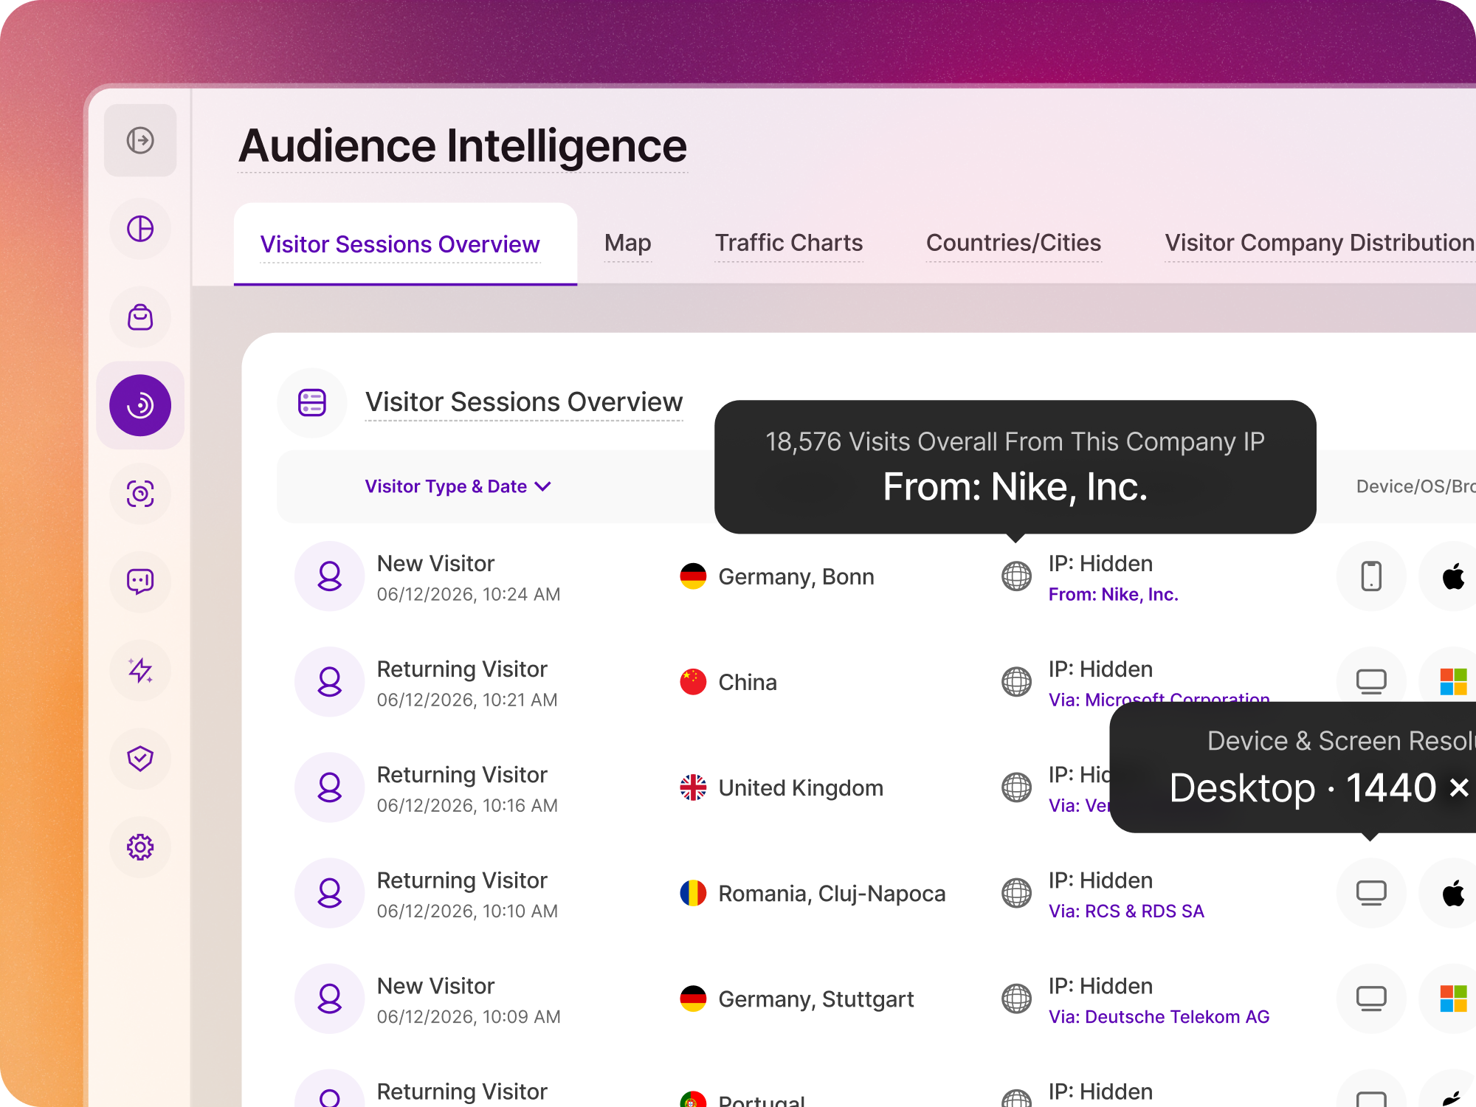Click the visitor avatar for 10:09 AM row
1476x1107 pixels.
[329, 999]
